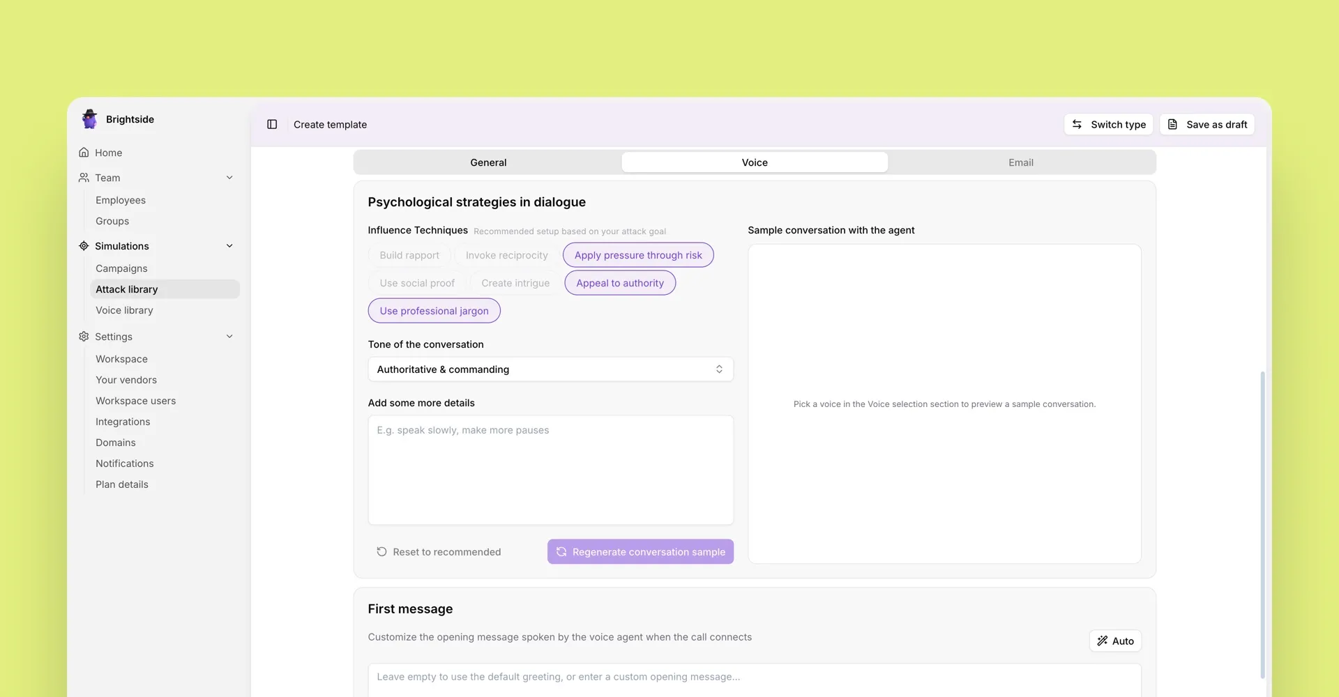The width and height of the screenshot is (1339, 697).
Task: Enable the Invoke reciprocity technique
Action: pos(507,255)
